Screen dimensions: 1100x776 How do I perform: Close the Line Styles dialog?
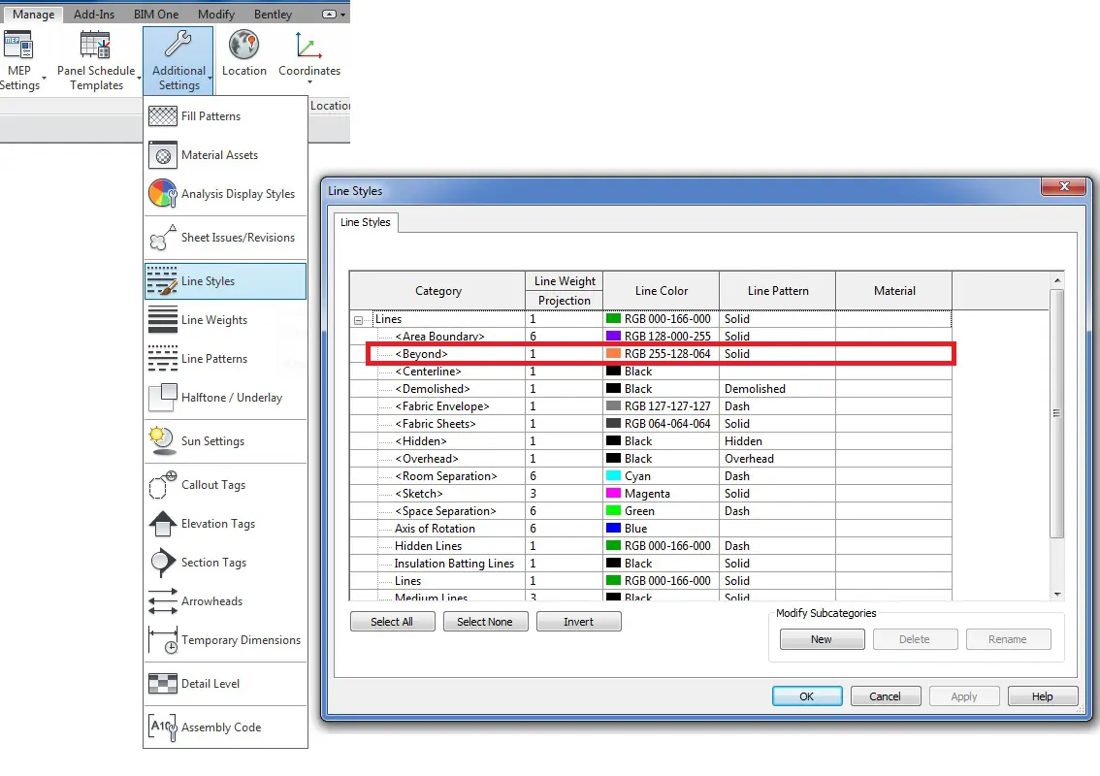coord(1064,186)
